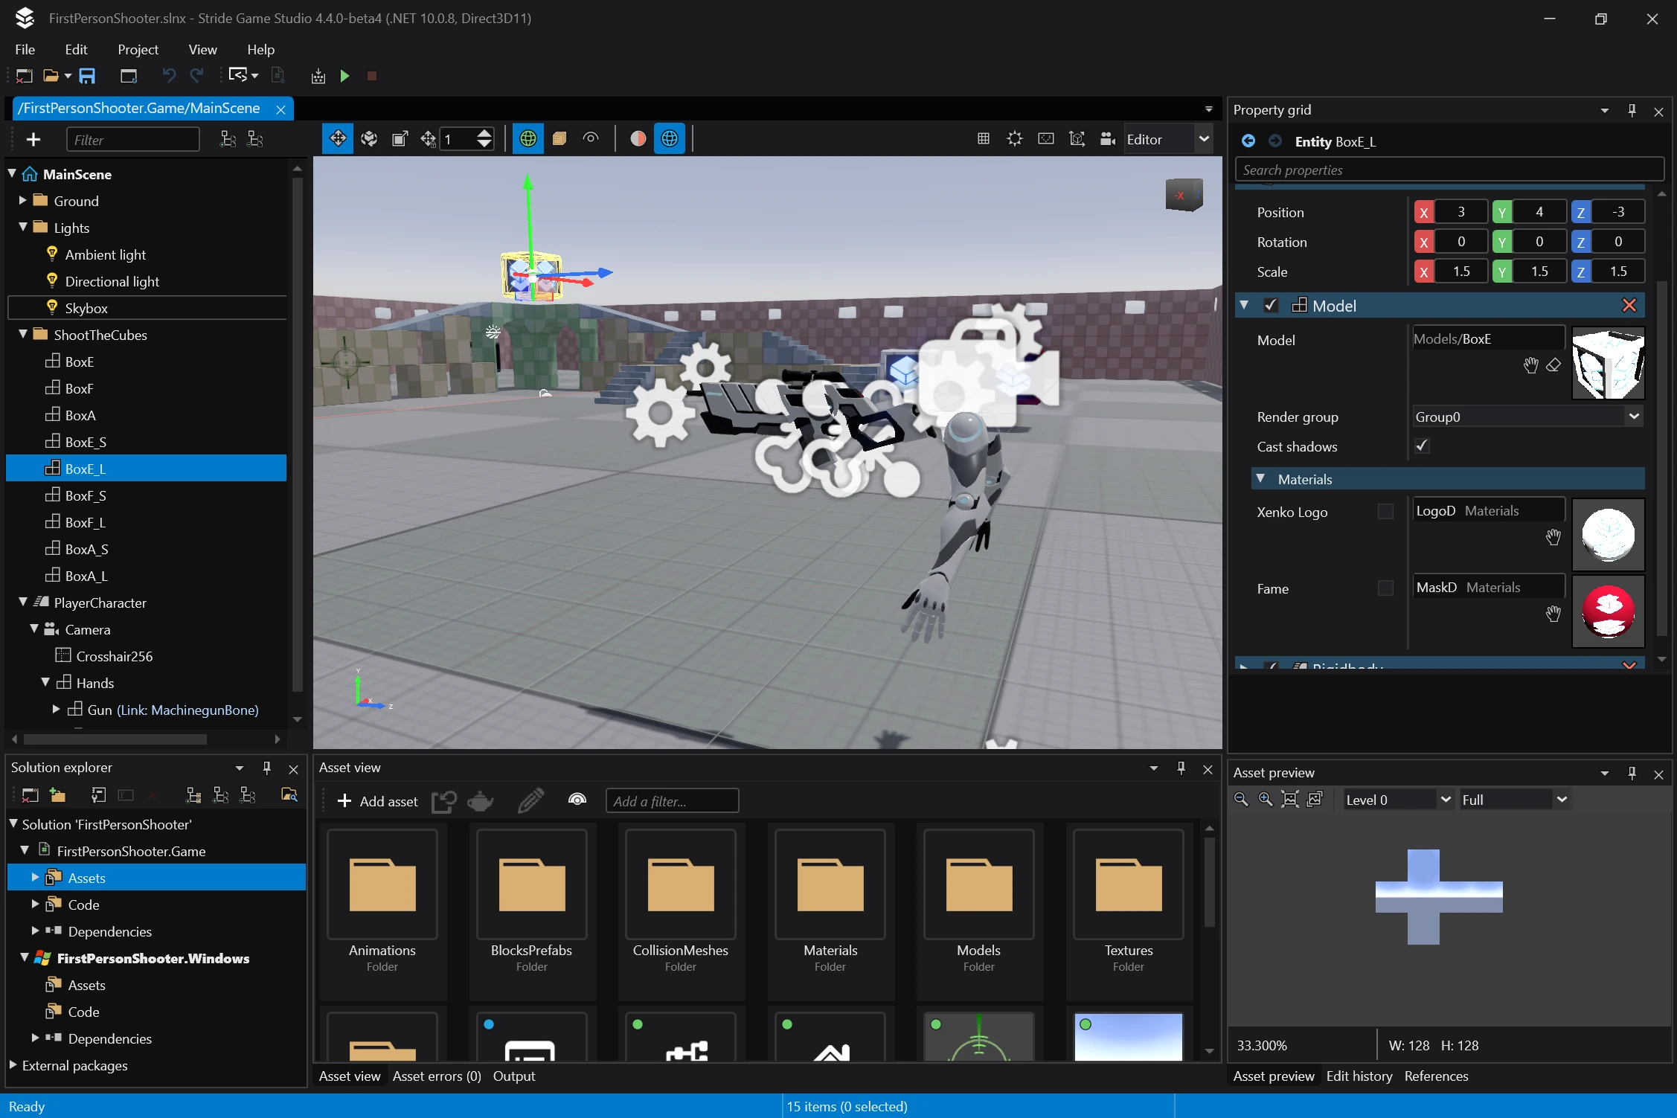Open the folder icon to open a project
This screenshot has width=1677, height=1118.
coord(51,76)
